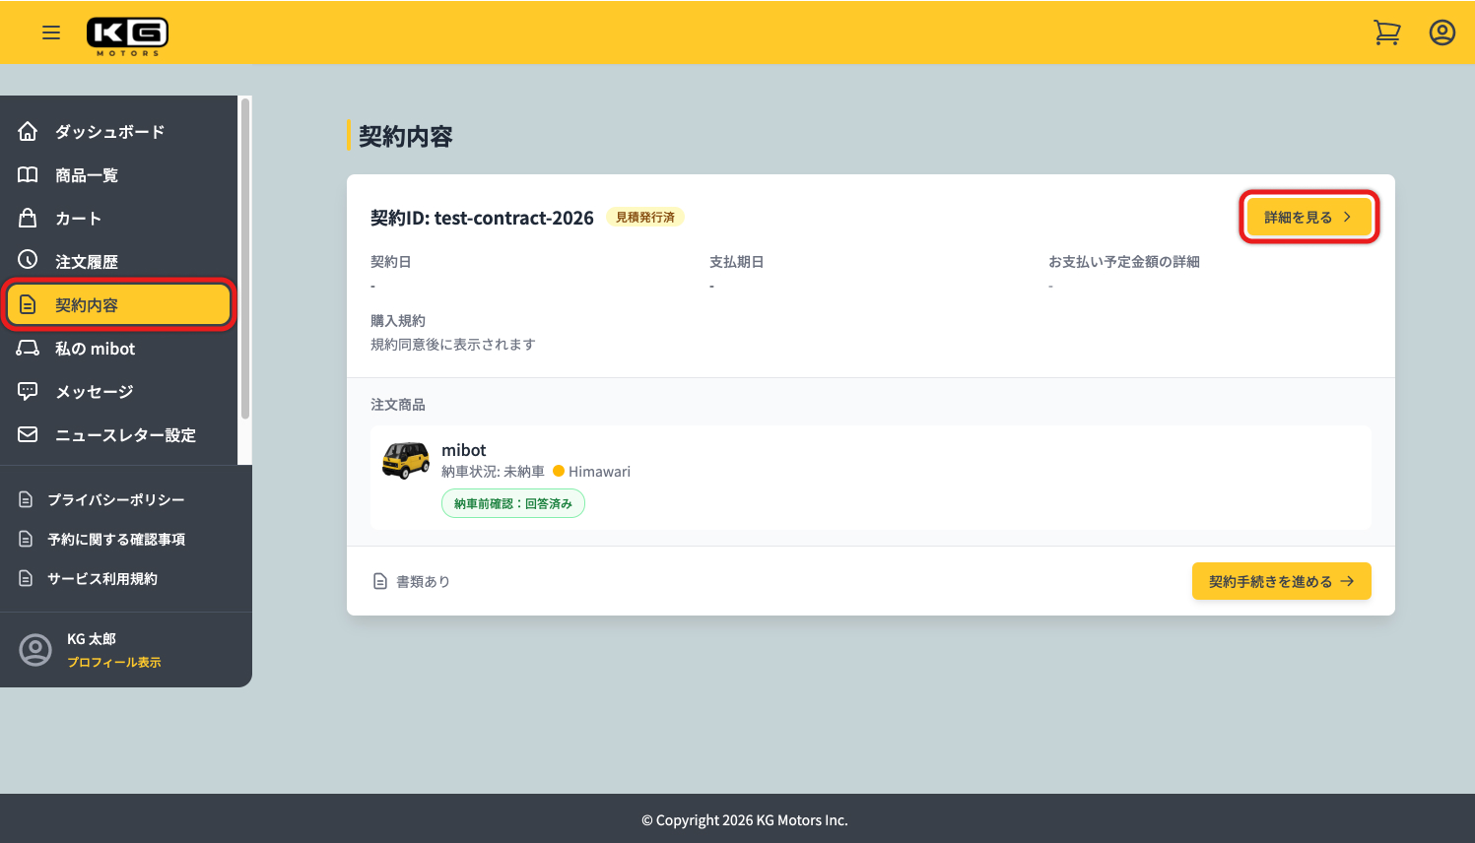The image size is (1475, 843).
Task: Open the shopping cart icon
Action: click(x=1386, y=32)
